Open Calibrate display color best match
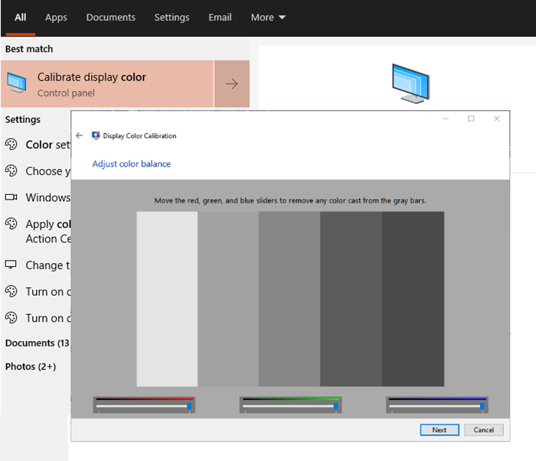 click(107, 84)
